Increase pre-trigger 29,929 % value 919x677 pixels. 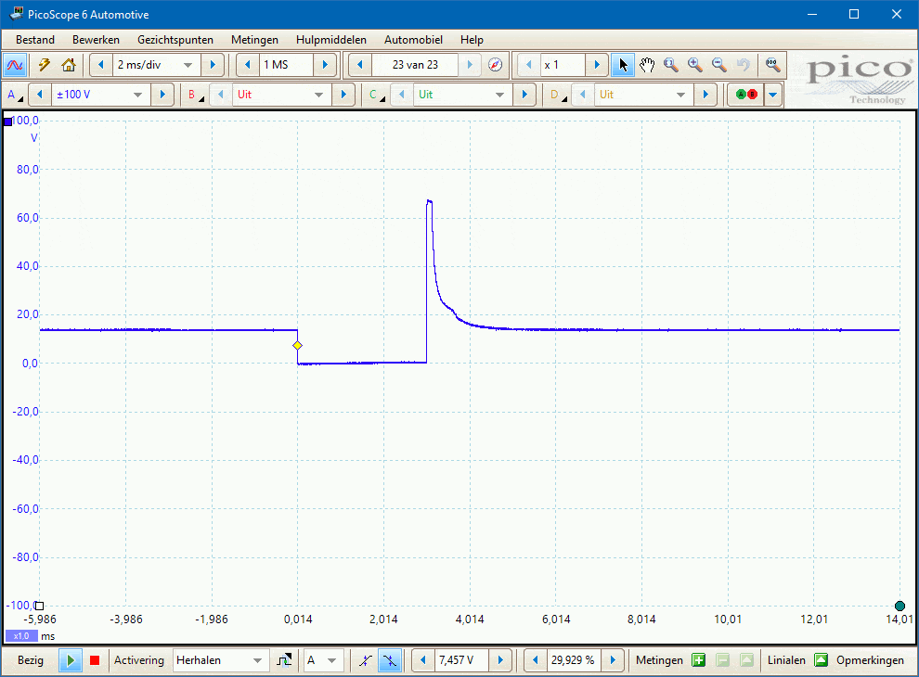click(x=613, y=660)
